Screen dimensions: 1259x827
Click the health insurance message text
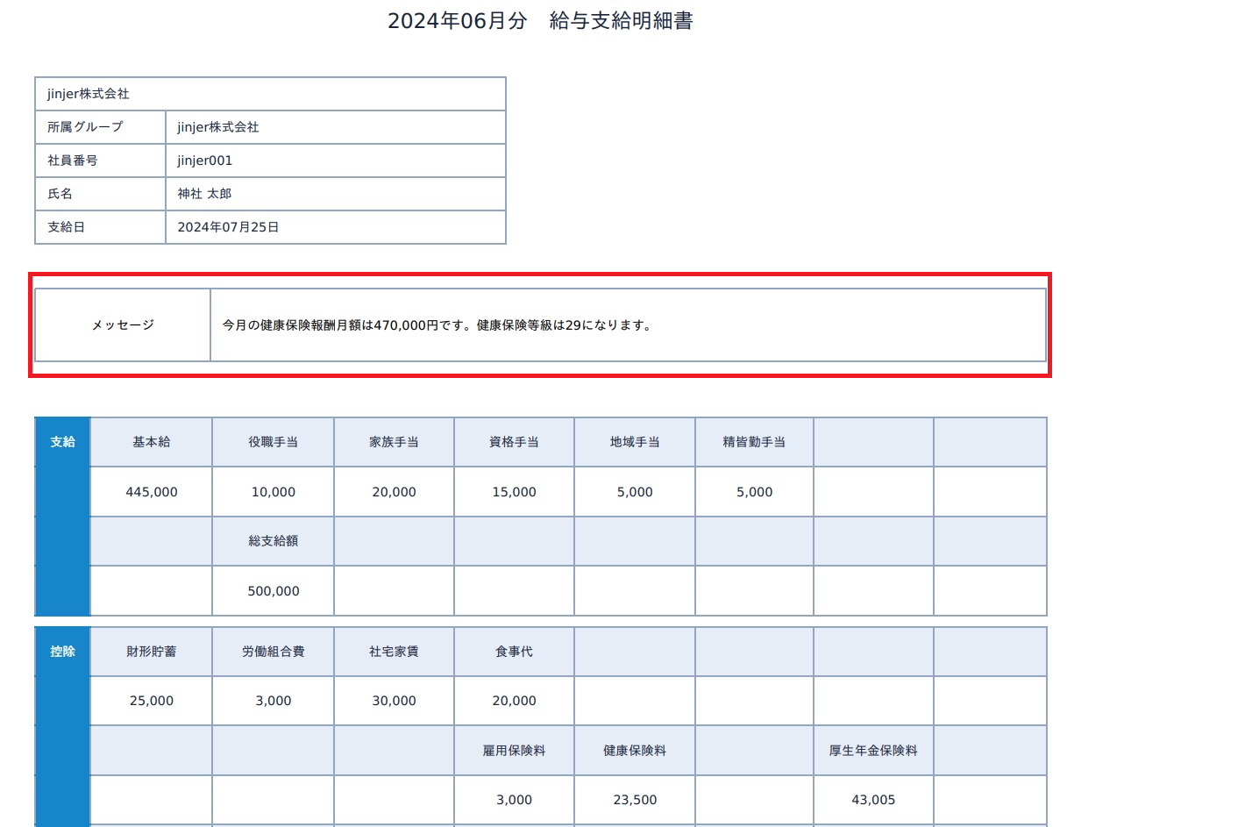tap(437, 325)
